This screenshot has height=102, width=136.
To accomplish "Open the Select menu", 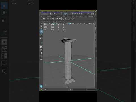I will coord(53,12).
